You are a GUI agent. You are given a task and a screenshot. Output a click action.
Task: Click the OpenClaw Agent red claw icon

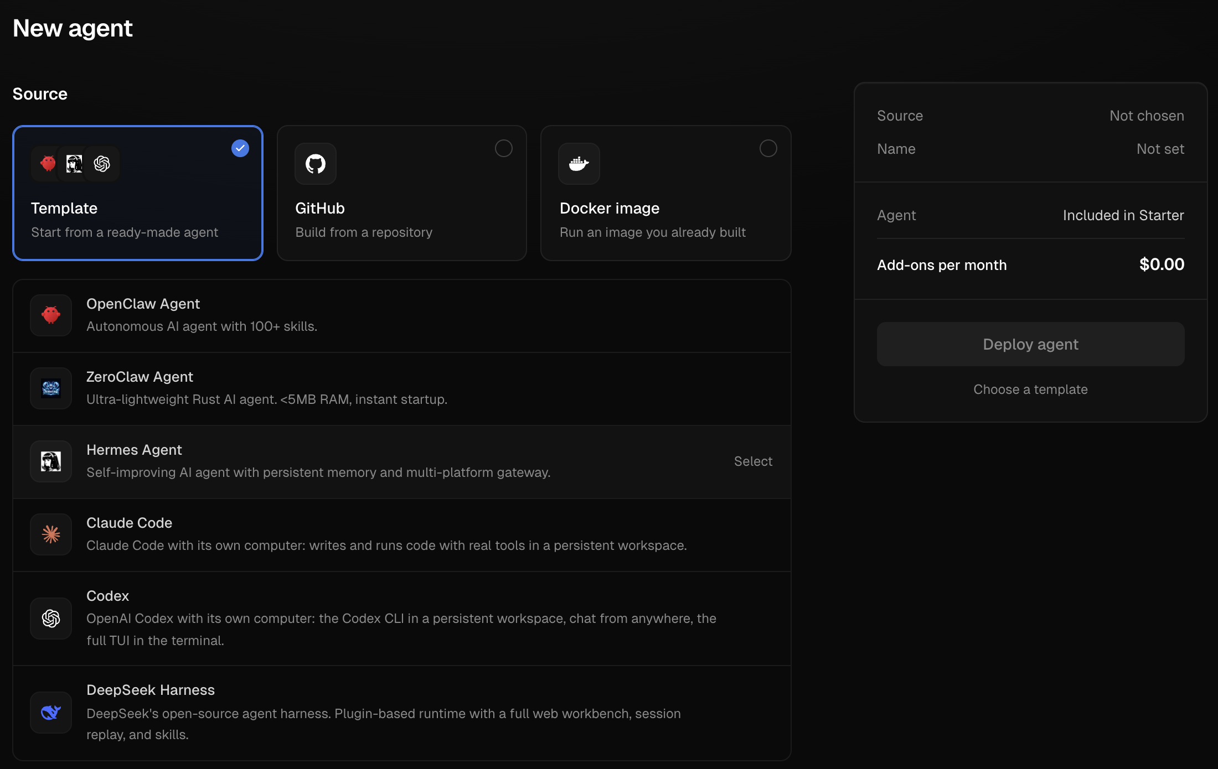[51, 315]
